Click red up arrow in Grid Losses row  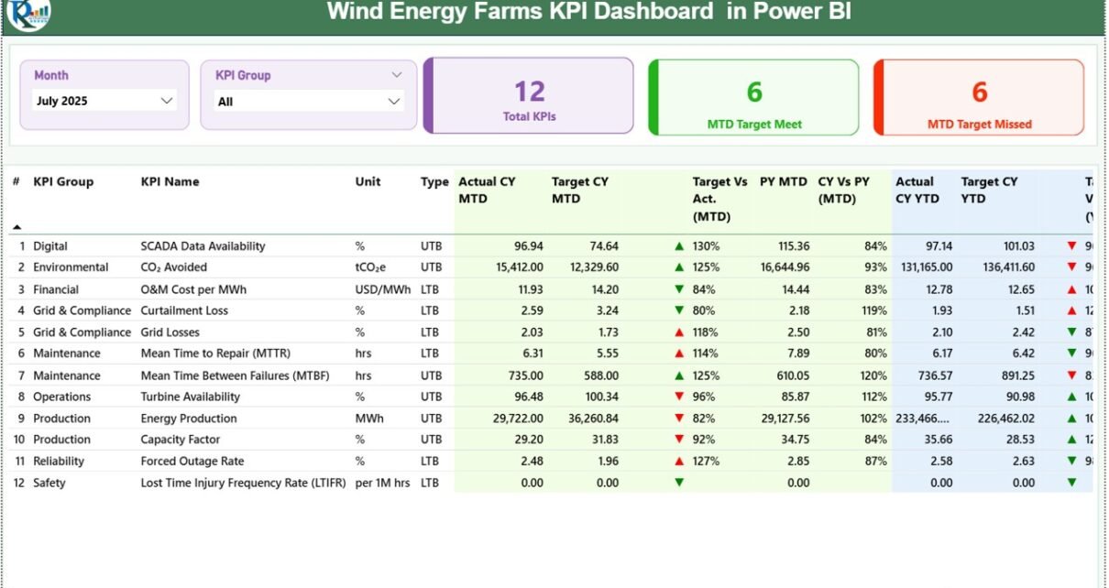pyautogui.click(x=679, y=332)
